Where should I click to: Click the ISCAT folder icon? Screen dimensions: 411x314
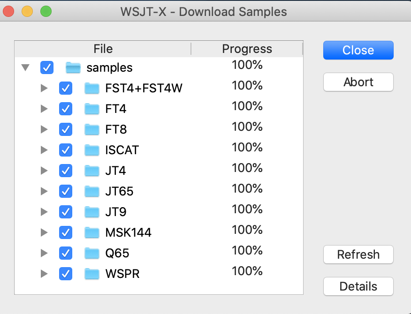click(92, 150)
